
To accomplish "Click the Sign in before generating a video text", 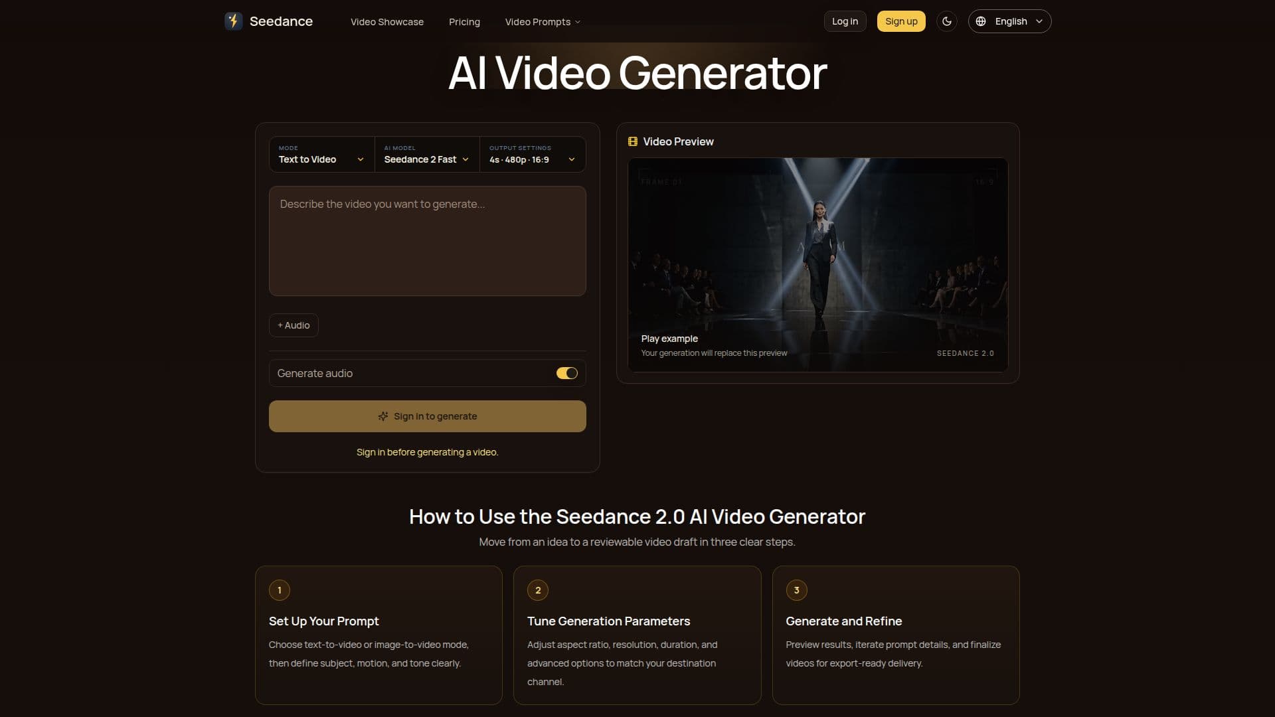I will click(428, 452).
